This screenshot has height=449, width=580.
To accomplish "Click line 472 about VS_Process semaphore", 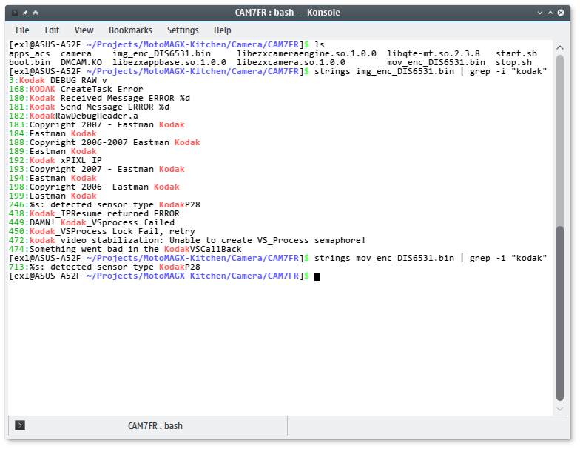I will pos(188,240).
